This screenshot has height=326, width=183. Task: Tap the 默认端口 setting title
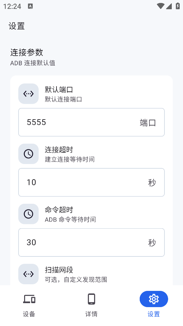(x=59, y=90)
